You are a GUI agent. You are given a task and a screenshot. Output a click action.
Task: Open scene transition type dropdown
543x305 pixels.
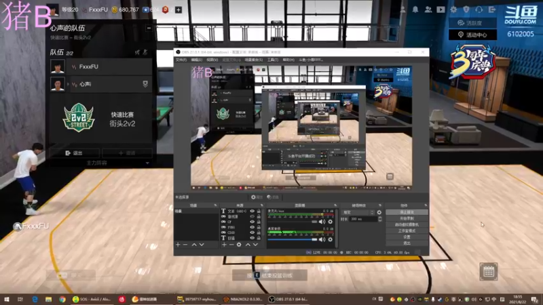(358, 212)
